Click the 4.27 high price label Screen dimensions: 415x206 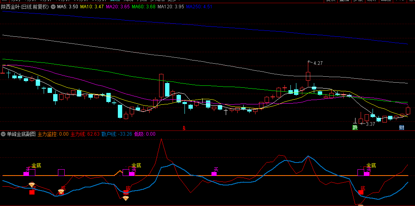point(318,63)
